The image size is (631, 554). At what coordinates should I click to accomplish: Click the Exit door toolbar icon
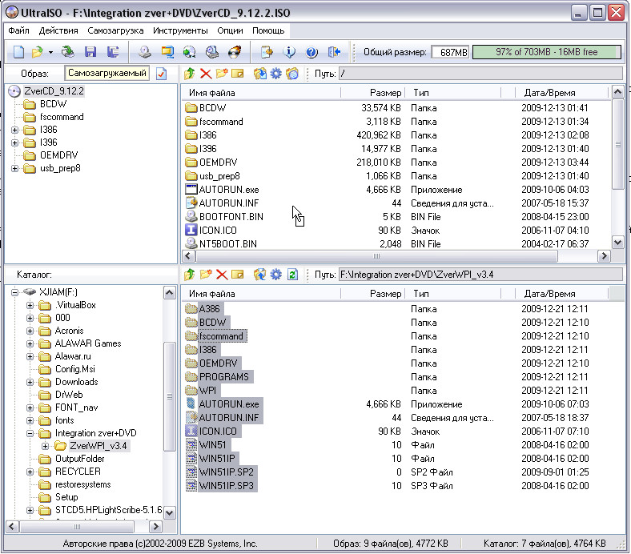pos(334,52)
